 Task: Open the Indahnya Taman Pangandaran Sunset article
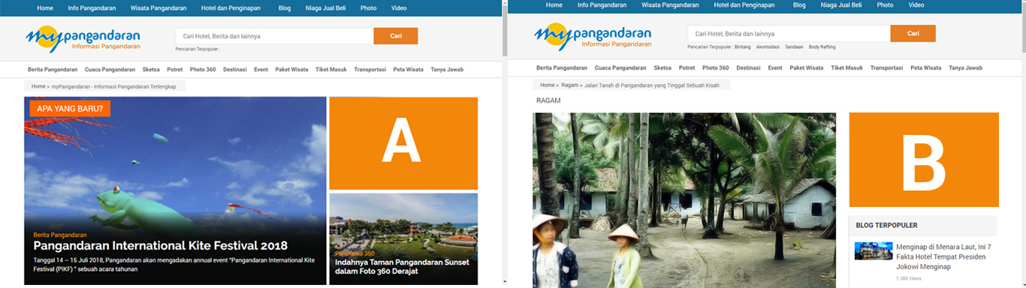tap(402, 266)
